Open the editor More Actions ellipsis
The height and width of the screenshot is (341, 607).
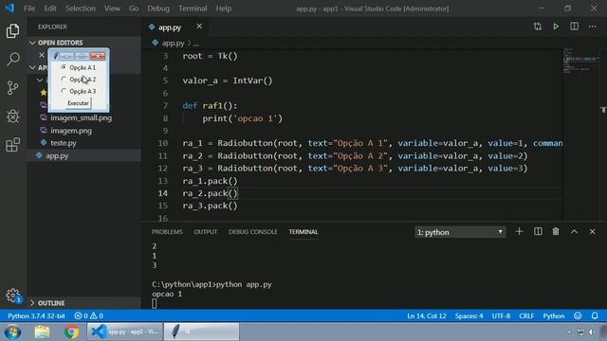(x=592, y=27)
